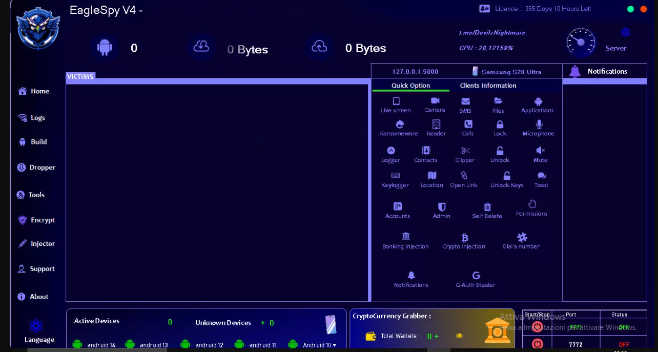Image resolution: width=658 pixels, height=352 pixels.
Task: Click the Mute speaker icon
Action: (x=540, y=150)
